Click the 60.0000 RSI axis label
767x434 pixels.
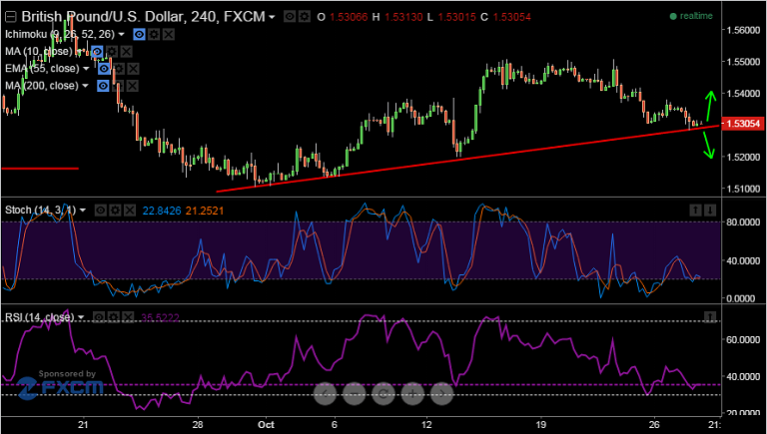pos(743,339)
